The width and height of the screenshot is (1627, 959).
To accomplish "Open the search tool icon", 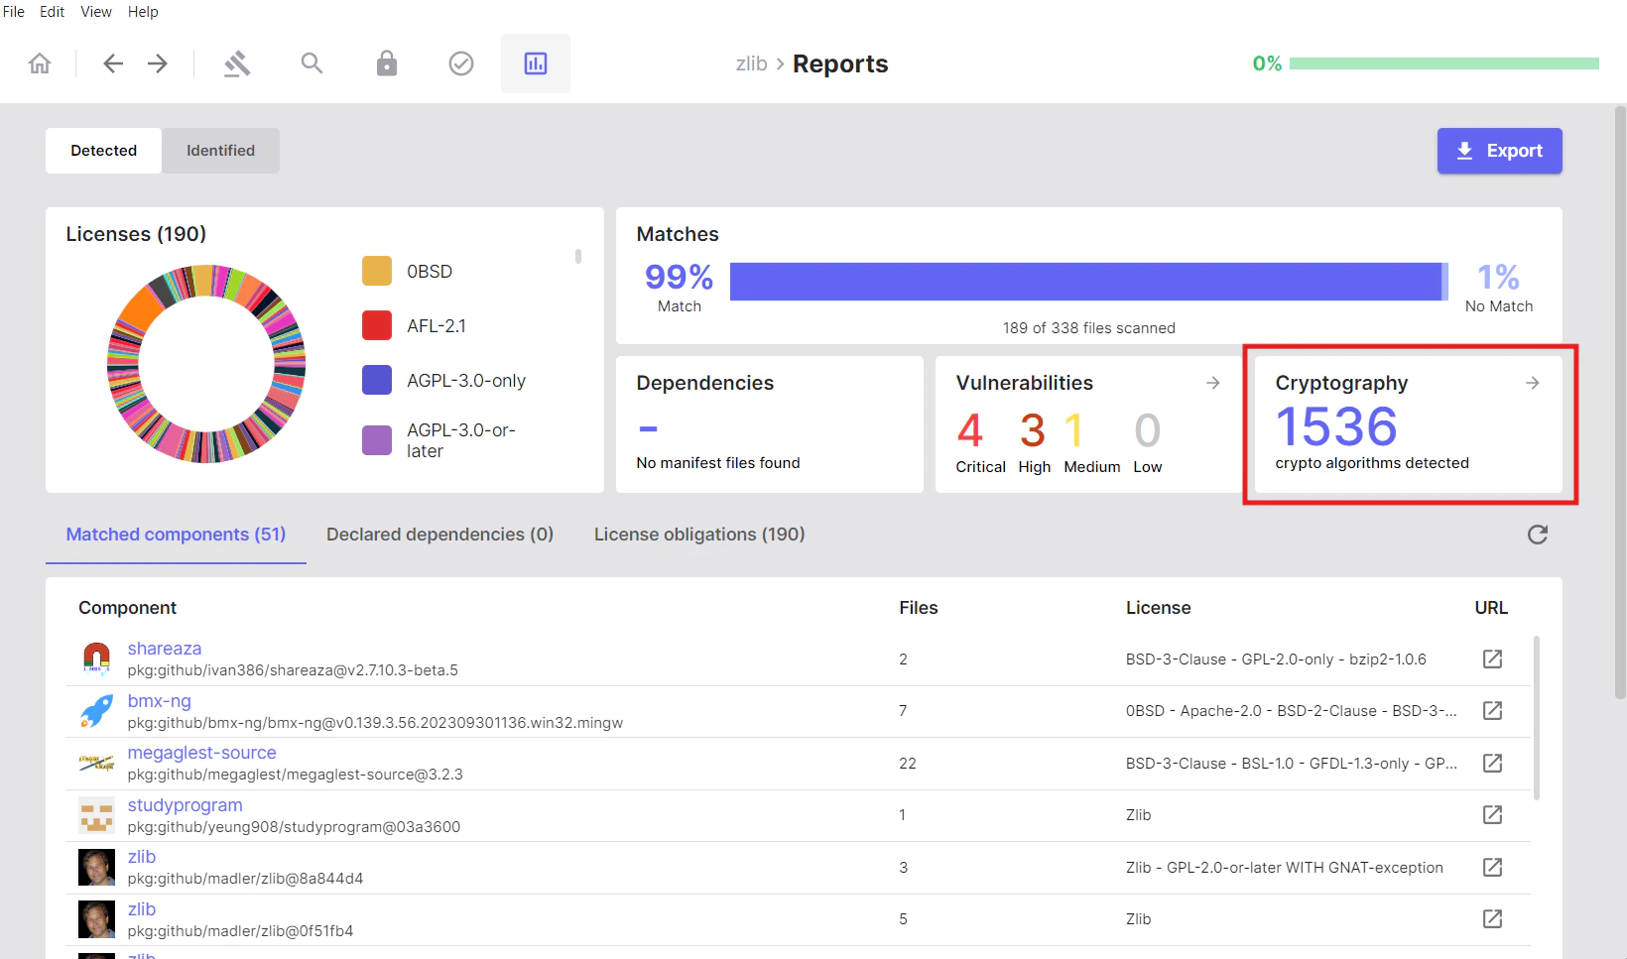I will (x=312, y=62).
